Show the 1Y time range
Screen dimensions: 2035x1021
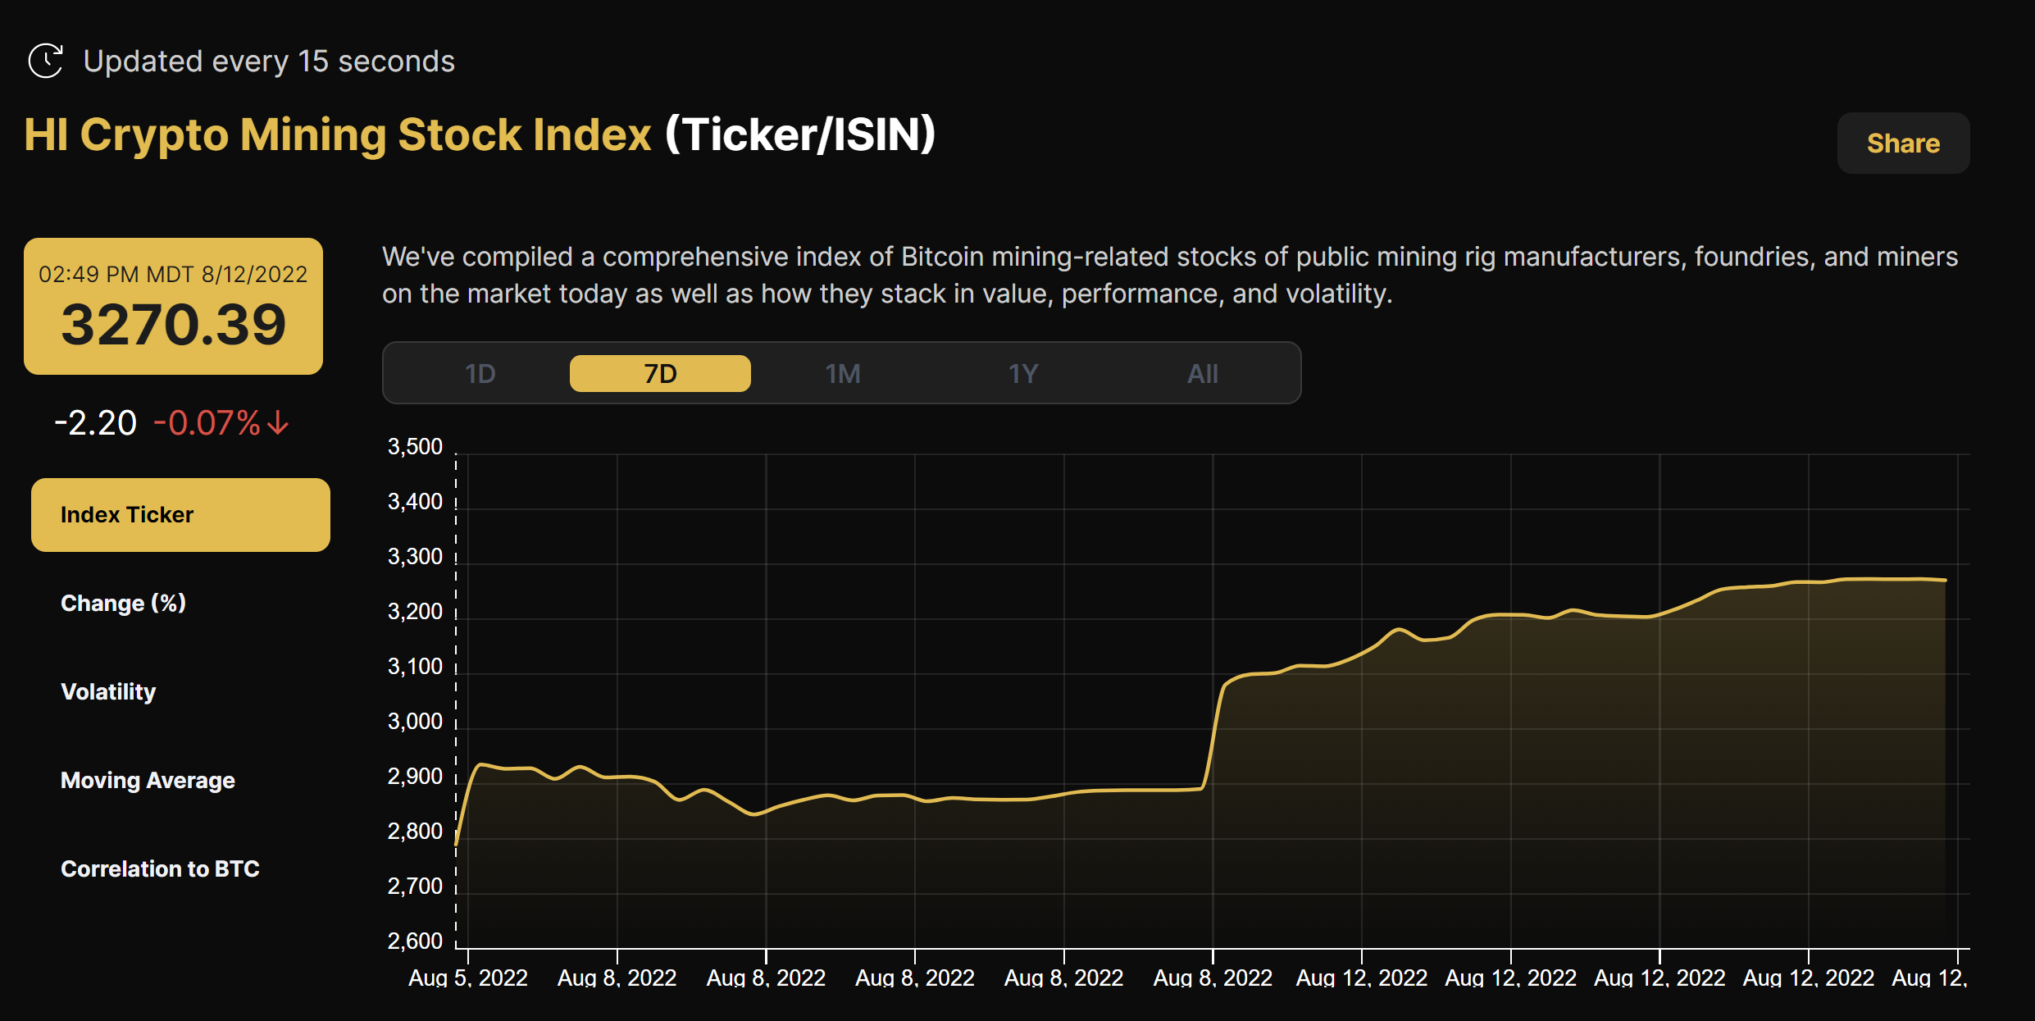(x=1022, y=374)
